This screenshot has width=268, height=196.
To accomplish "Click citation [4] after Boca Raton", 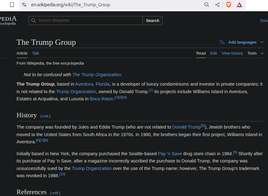I will point(125,97).
